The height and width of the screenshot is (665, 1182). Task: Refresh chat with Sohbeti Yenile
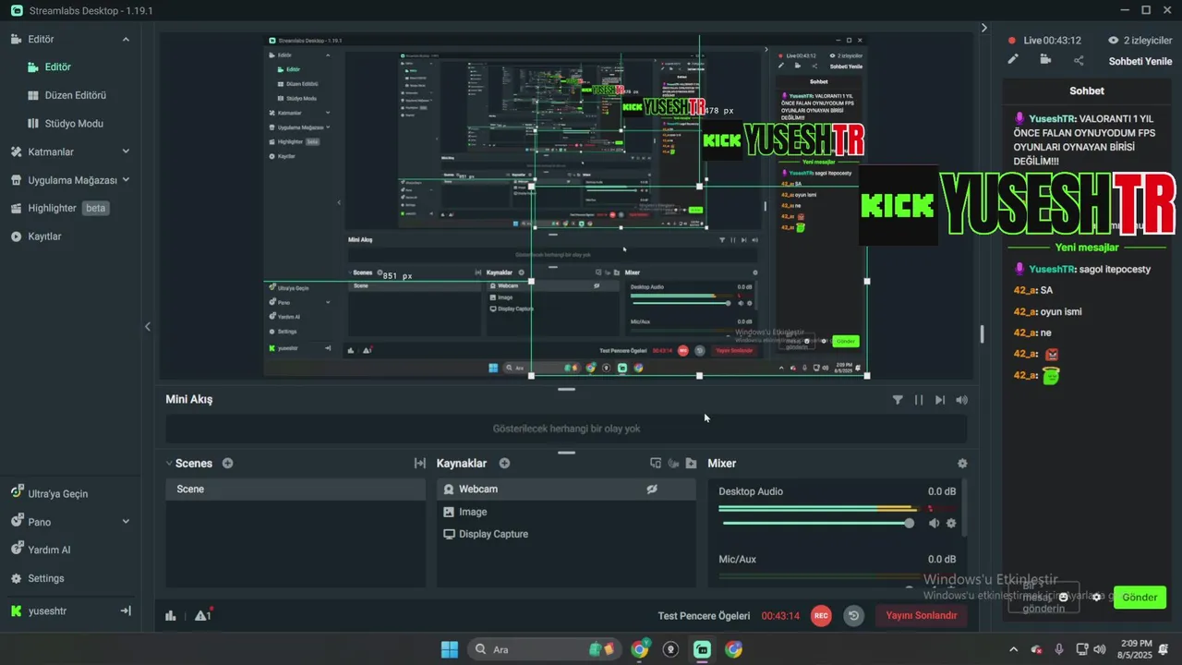pos(1140,62)
